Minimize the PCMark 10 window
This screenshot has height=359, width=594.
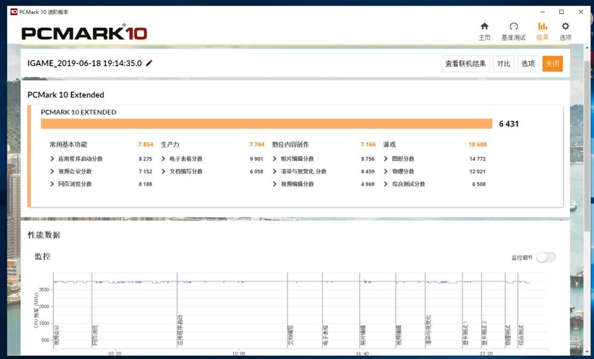click(x=542, y=11)
